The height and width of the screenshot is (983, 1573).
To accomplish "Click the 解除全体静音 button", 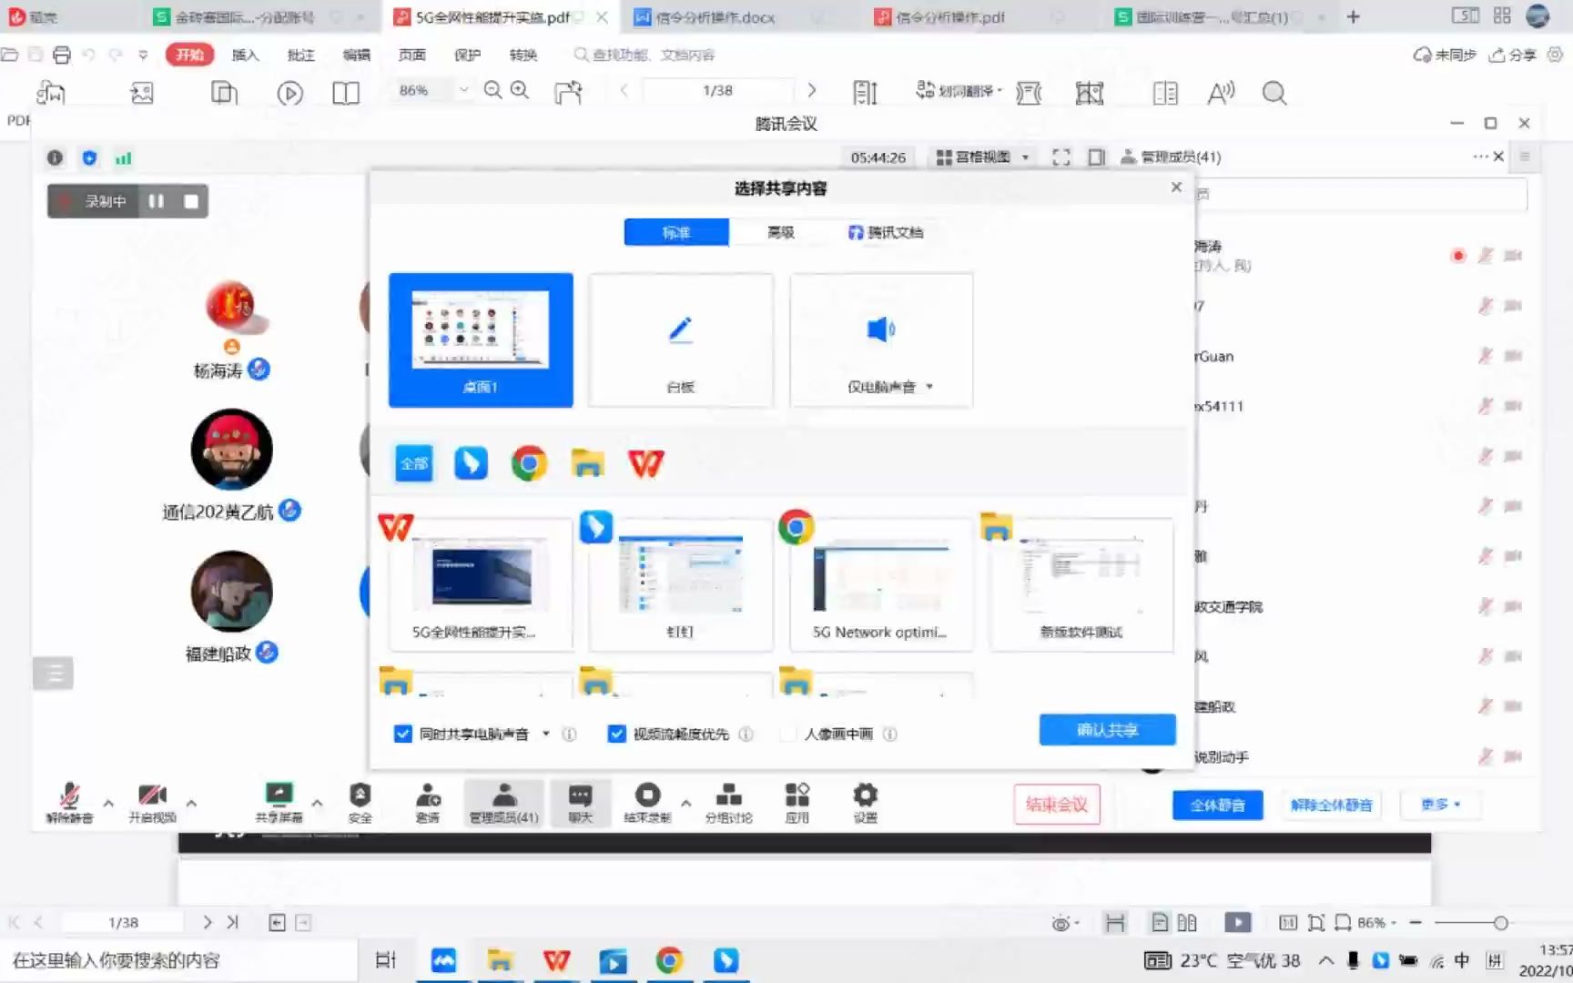I will 1331,805.
